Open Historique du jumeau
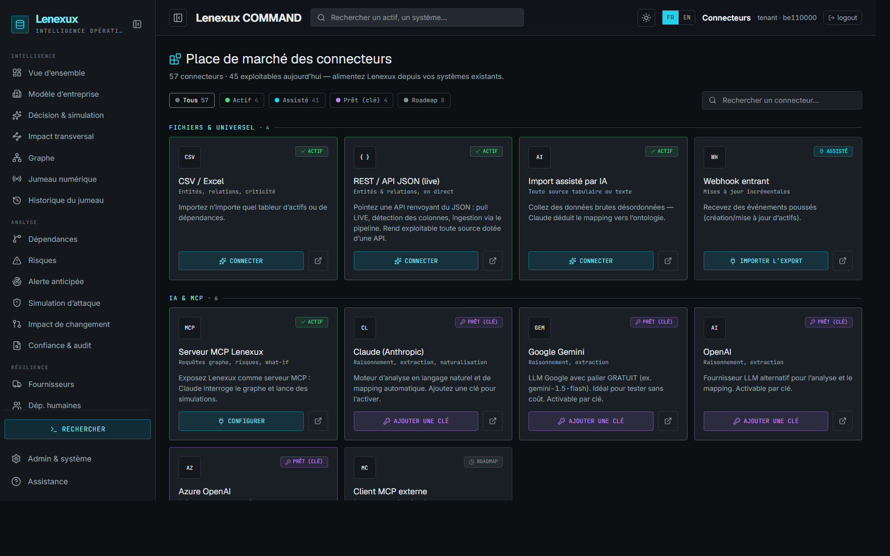890x556 pixels. [77, 200]
